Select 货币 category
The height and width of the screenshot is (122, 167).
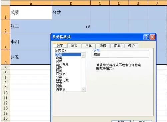point(68,61)
